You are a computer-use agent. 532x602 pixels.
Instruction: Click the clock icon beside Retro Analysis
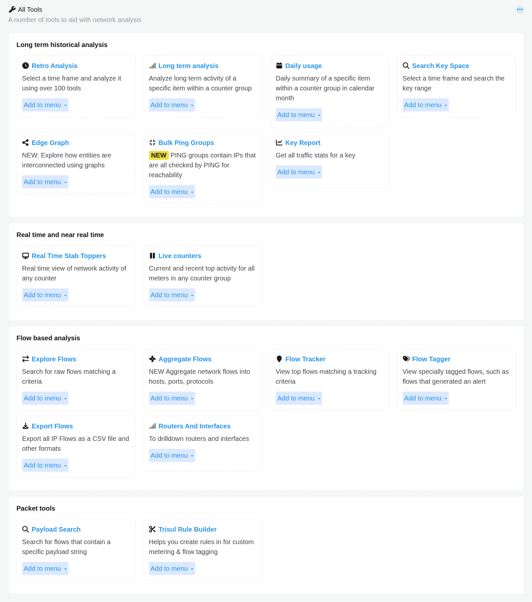(25, 66)
